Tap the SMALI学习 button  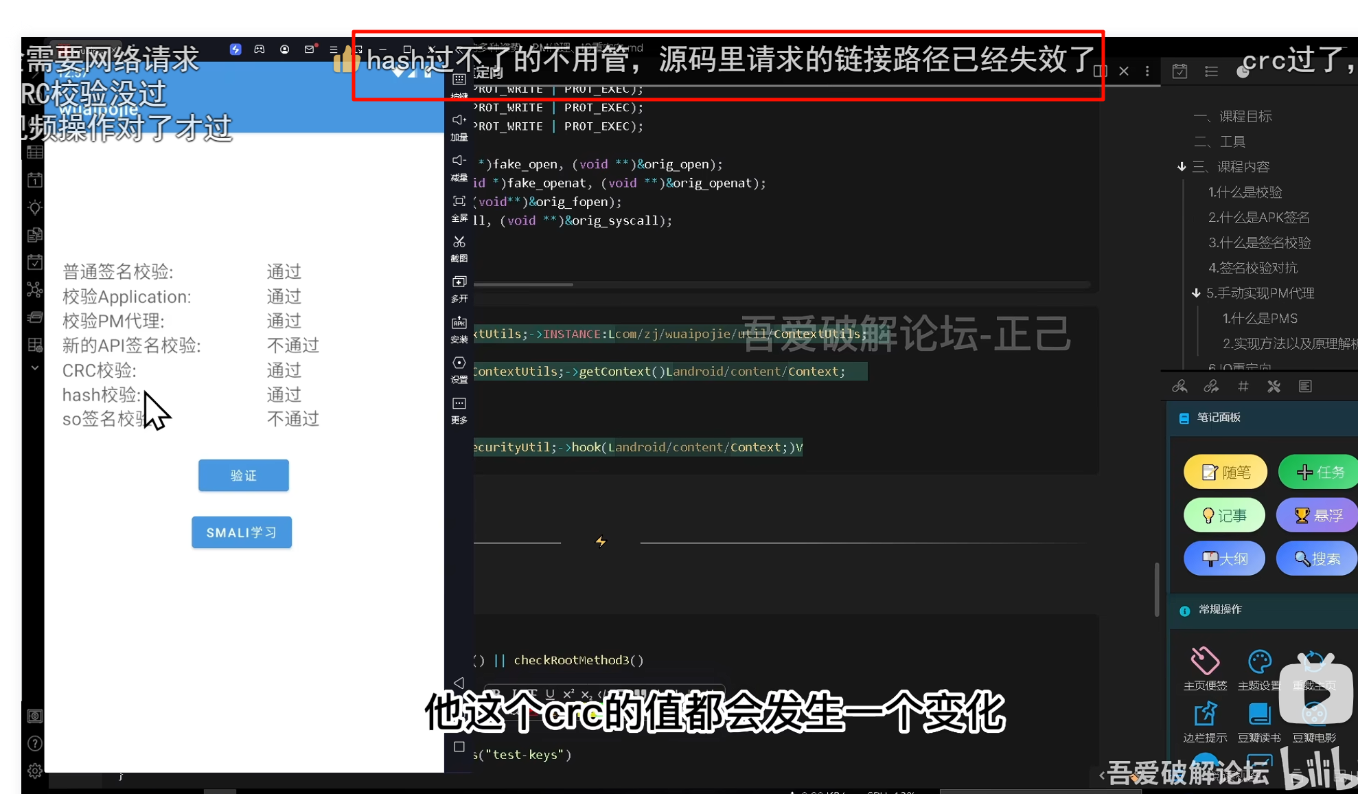click(242, 532)
